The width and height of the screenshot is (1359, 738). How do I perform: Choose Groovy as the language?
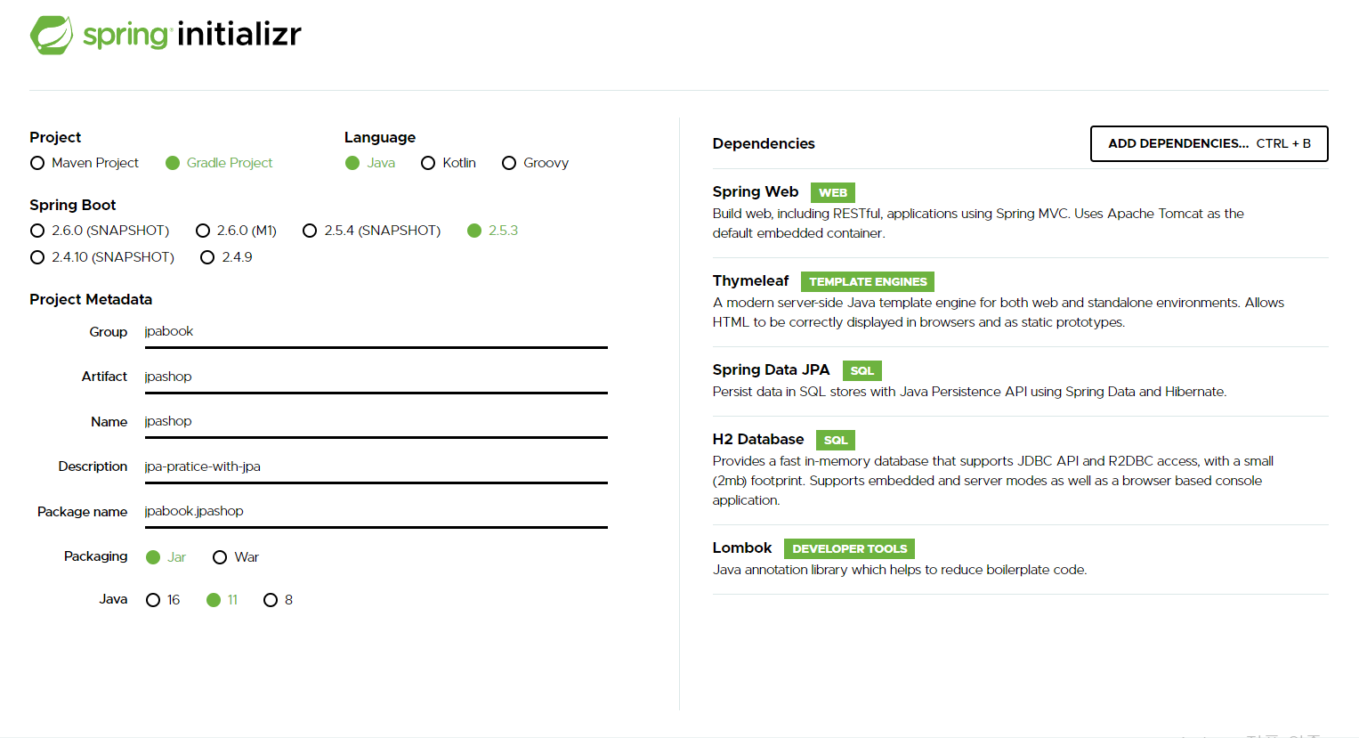click(x=535, y=163)
